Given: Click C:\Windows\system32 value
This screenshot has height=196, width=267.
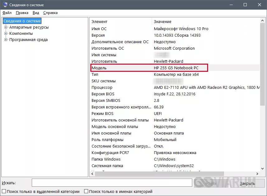Looking at the screenshot, I should (x=174, y=166).
